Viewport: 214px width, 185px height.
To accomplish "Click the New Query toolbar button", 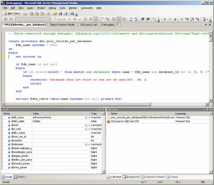I will pyautogui.click(x=12, y=14).
